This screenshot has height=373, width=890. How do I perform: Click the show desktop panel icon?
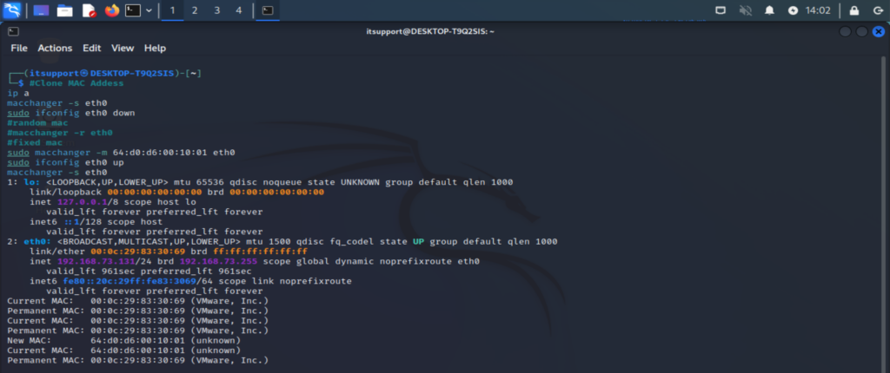[x=41, y=10]
